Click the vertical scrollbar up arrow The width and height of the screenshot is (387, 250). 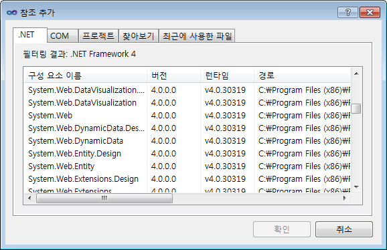tap(356, 74)
